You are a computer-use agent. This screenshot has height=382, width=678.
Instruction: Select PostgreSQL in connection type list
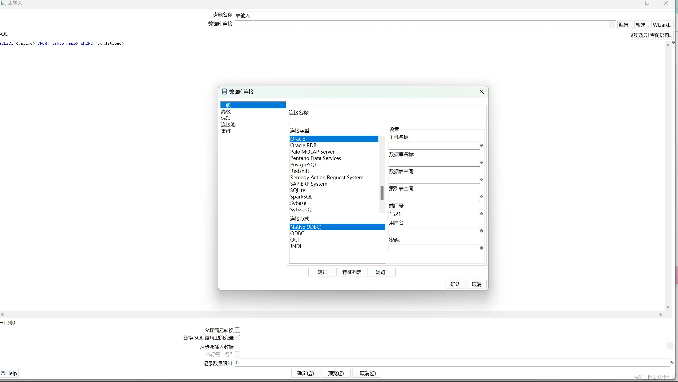click(303, 165)
